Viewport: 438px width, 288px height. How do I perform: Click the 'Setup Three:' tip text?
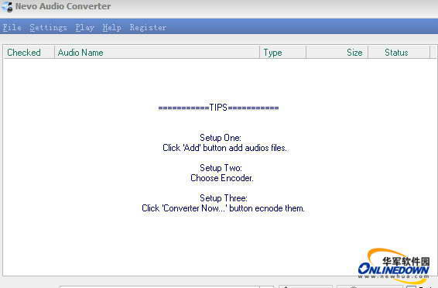(224, 198)
